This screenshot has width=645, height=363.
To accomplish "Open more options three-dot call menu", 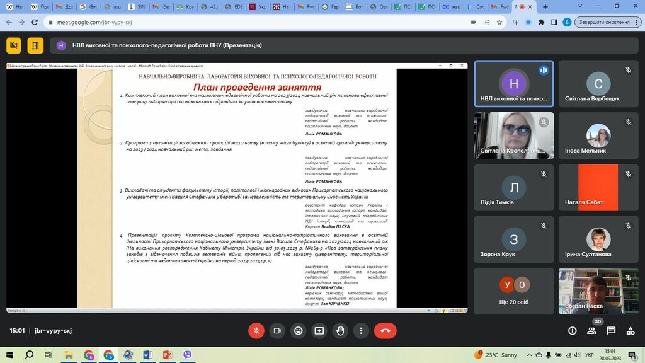I will tap(361, 330).
